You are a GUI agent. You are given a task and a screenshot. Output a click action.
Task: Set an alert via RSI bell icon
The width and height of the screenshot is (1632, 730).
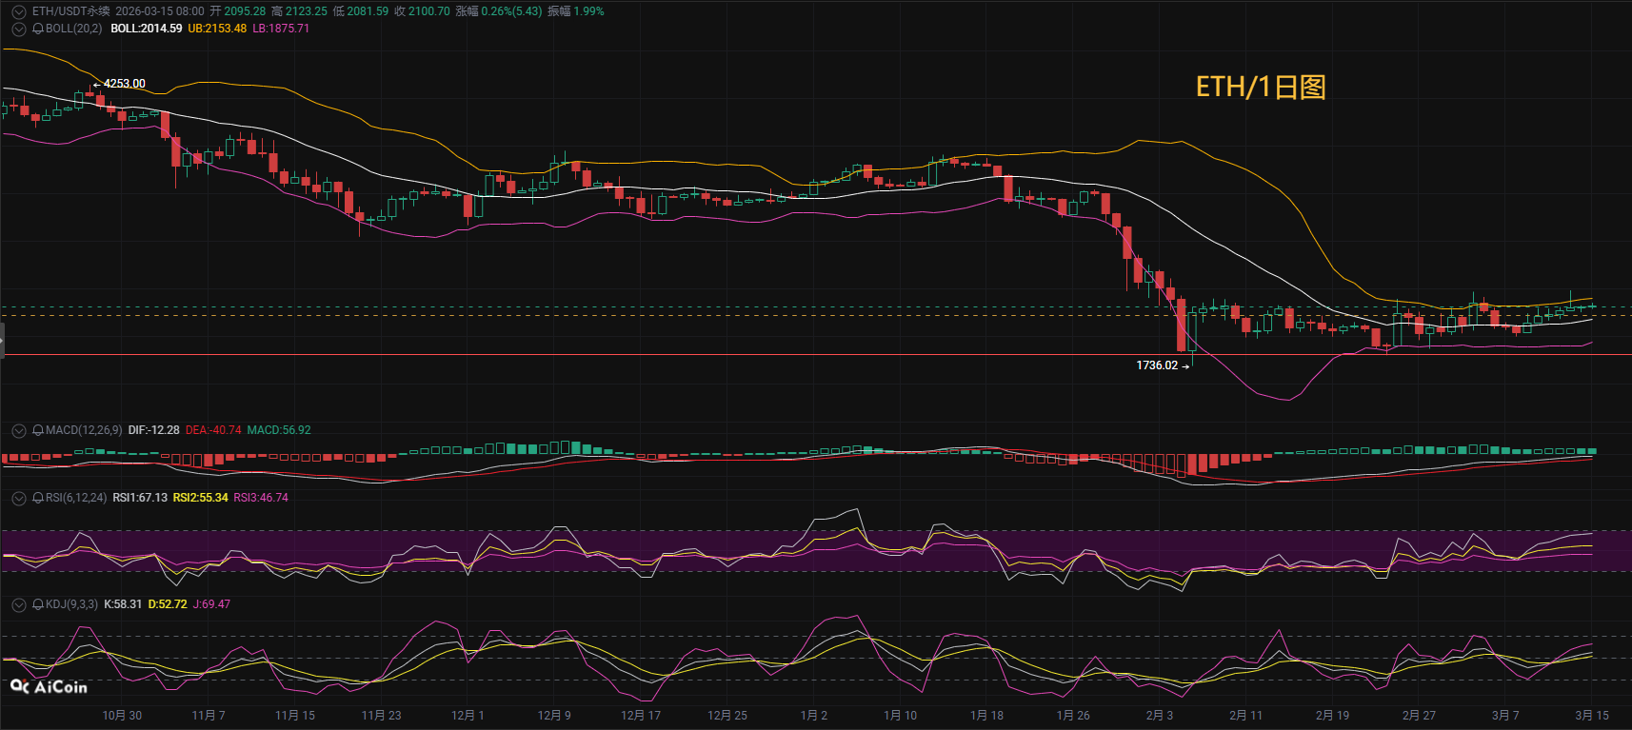click(38, 498)
